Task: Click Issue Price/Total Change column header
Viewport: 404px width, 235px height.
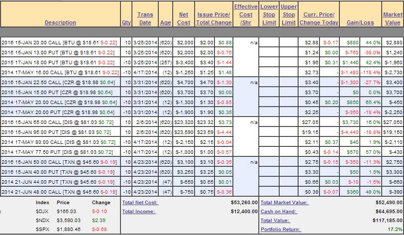Action: pos(213,18)
